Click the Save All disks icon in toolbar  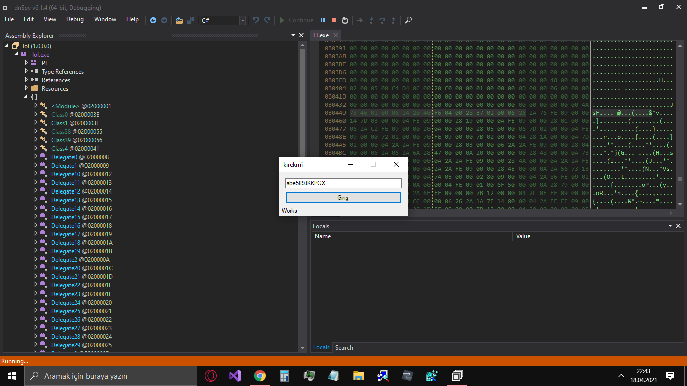coord(190,20)
